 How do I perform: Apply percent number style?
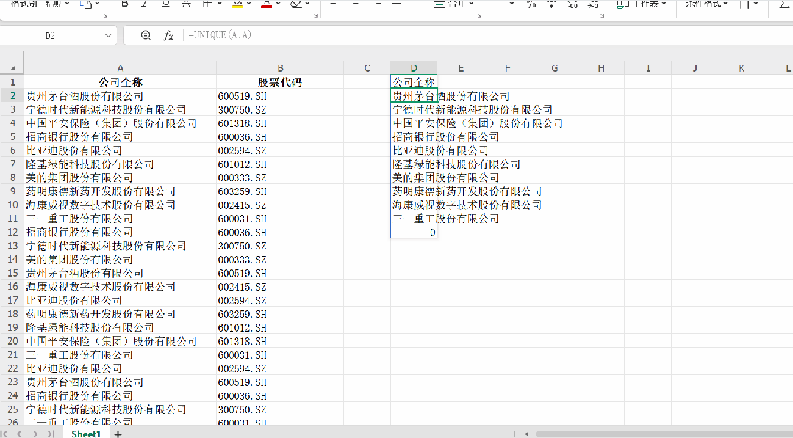coord(531,4)
